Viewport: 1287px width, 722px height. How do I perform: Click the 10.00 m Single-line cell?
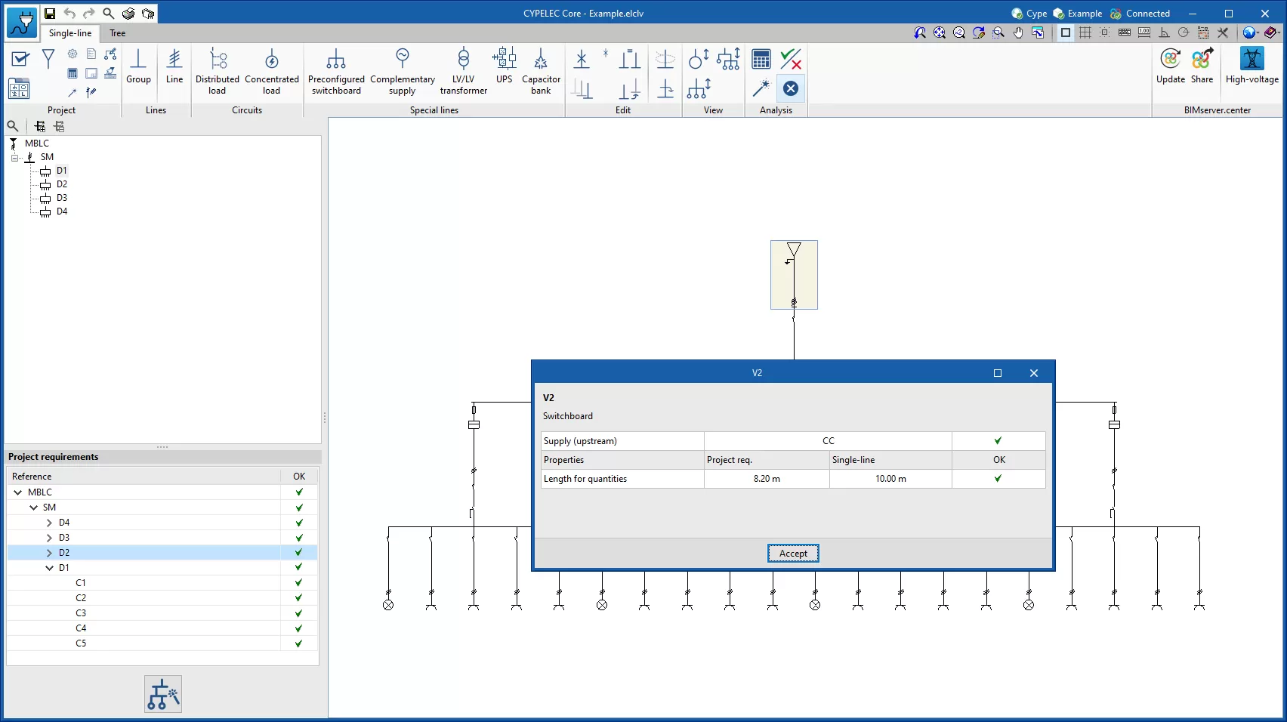click(x=890, y=479)
